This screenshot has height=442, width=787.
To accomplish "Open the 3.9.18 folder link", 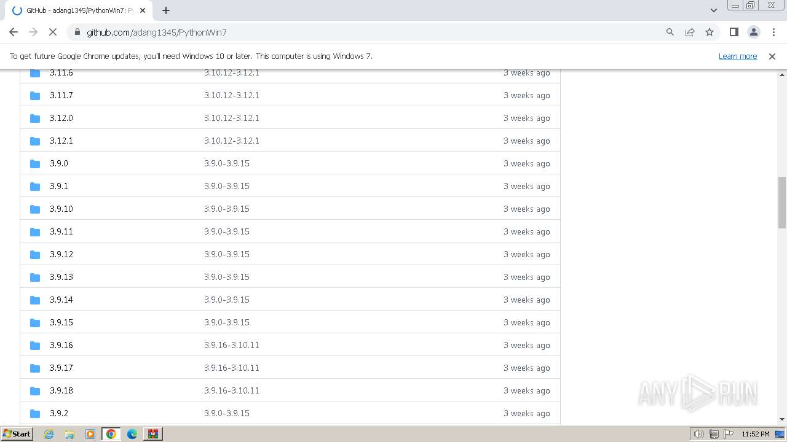I will (x=61, y=391).
